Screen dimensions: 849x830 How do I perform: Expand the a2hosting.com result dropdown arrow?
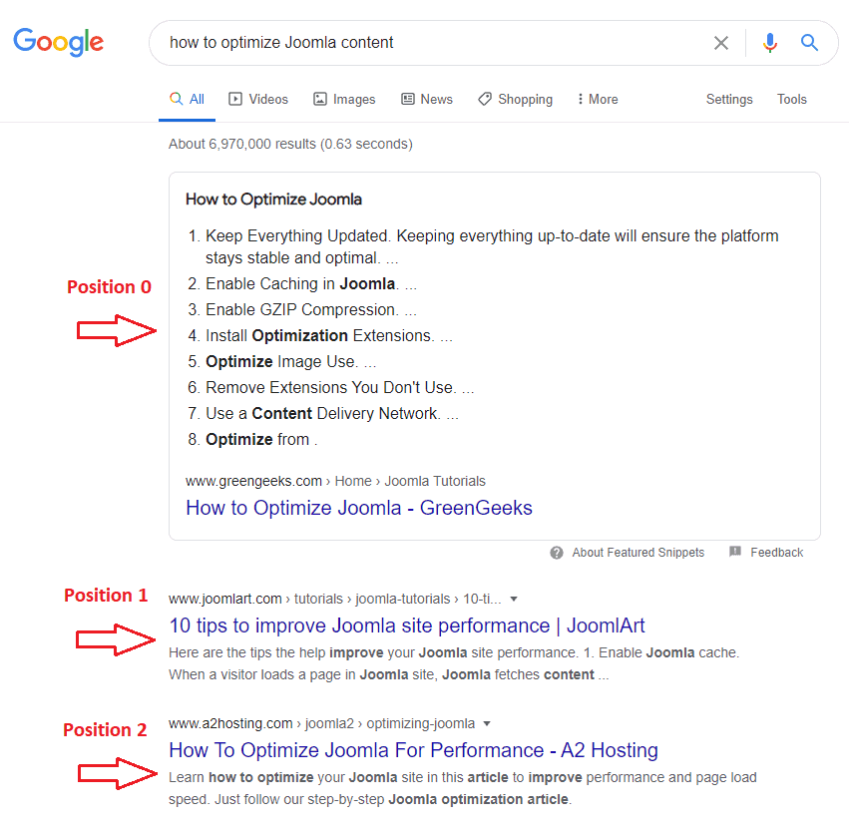point(487,724)
